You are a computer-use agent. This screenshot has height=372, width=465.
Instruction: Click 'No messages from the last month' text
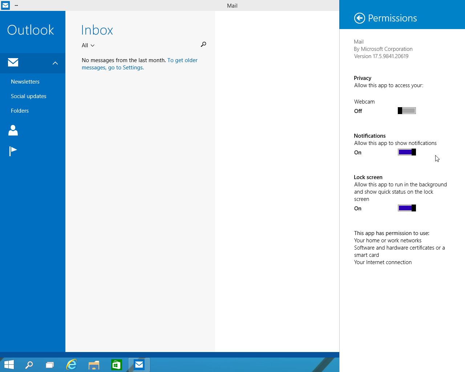click(124, 60)
